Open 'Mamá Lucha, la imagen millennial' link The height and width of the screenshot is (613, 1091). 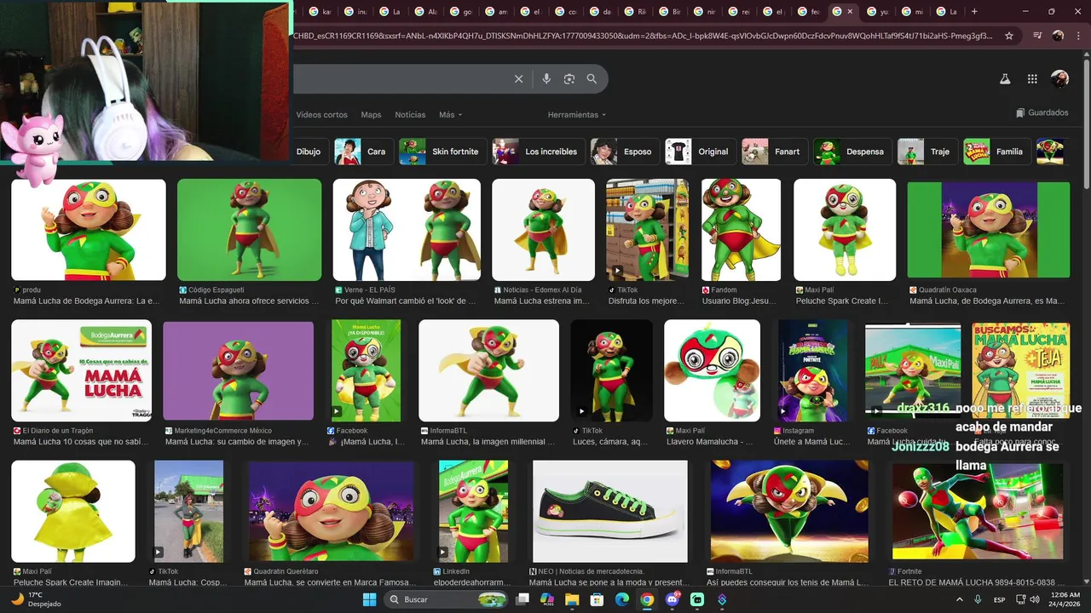point(488,442)
